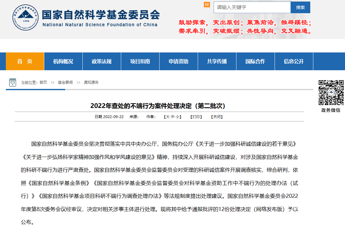Set the font size to 大

[168, 117]
